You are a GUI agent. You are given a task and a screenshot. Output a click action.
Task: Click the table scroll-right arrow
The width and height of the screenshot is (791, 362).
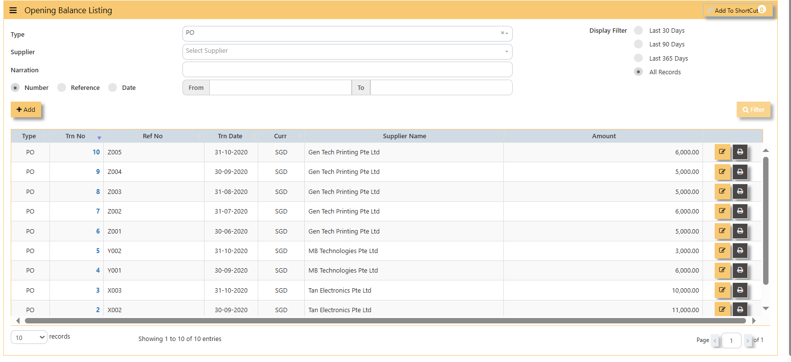coord(754,320)
